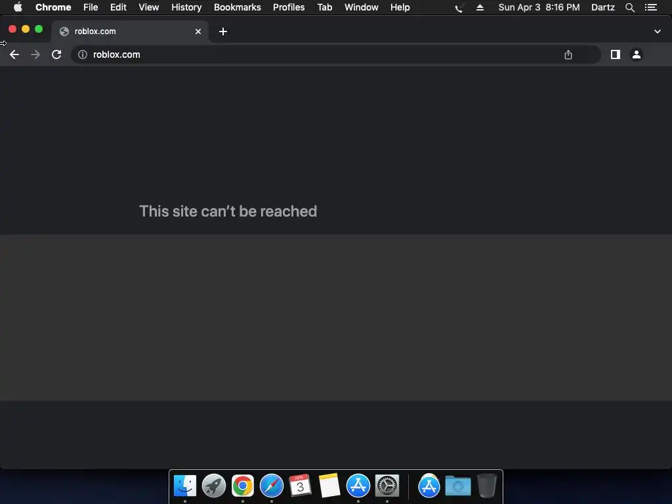Click the "This site can't be reached" heading
Viewport: 672px width, 504px height.
click(228, 211)
